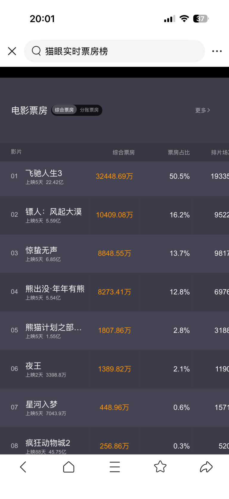The height and width of the screenshot is (499, 229).
Task: Tap 疯狂动物城2 row at bottom
Action: pos(48,443)
